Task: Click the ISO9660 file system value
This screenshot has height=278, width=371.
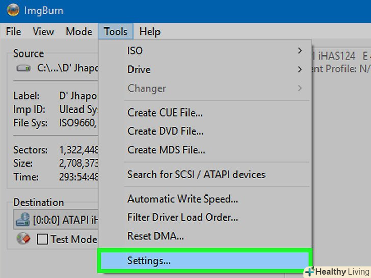Action: (x=78, y=123)
